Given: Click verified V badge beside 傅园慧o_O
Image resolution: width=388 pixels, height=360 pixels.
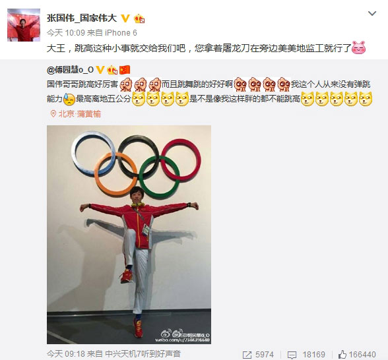Looking at the screenshot, I should 100,70.
